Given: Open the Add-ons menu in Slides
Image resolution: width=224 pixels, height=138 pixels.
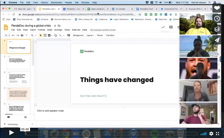Looking at the screenshot, I should coord(76,30).
